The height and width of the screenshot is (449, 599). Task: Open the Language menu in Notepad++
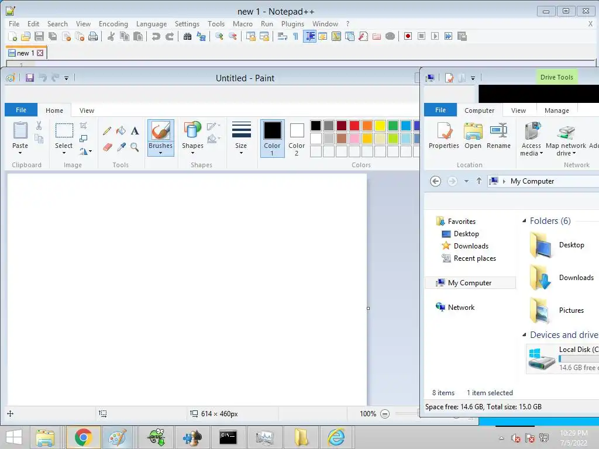click(x=152, y=23)
